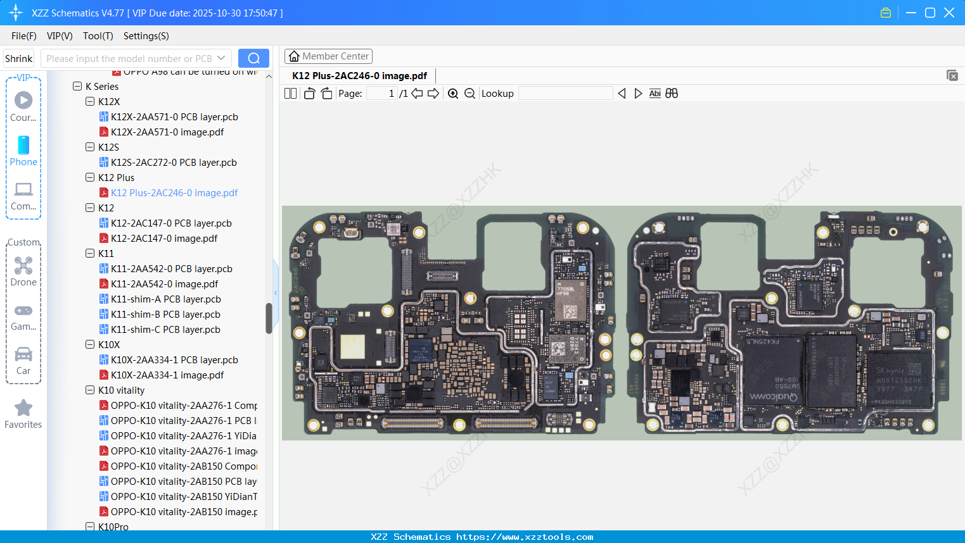Rotate the PDF counterclockwise
Viewport: 965px width, 543px height.
coord(309,93)
